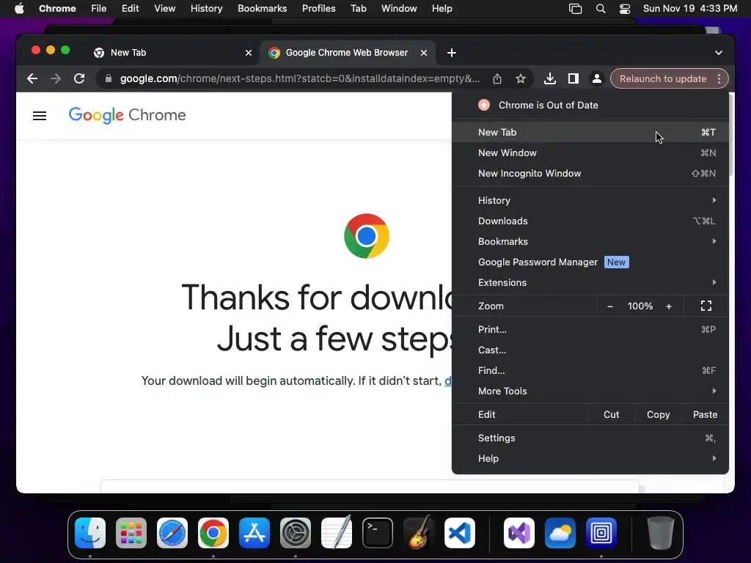Click the forward navigation arrow
751x563 pixels.
click(x=56, y=78)
